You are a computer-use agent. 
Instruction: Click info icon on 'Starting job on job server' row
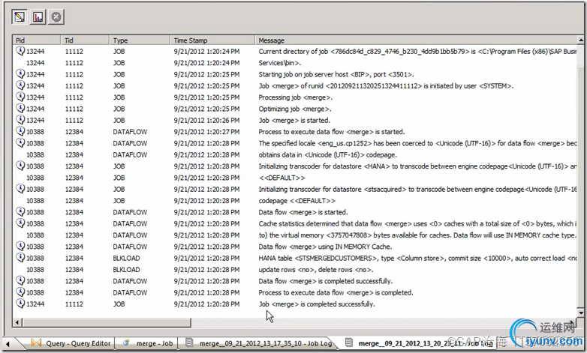click(20, 73)
